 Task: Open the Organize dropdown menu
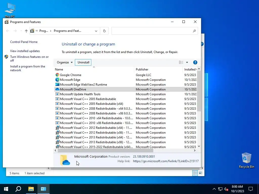(x=64, y=62)
